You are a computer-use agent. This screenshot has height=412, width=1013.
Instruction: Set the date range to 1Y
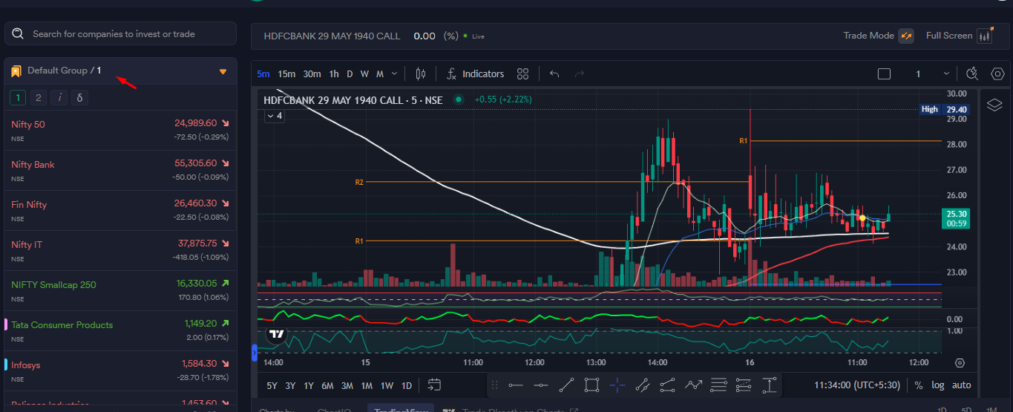pyautogui.click(x=309, y=385)
